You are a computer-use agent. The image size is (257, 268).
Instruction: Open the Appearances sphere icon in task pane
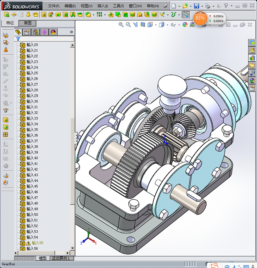252,80
